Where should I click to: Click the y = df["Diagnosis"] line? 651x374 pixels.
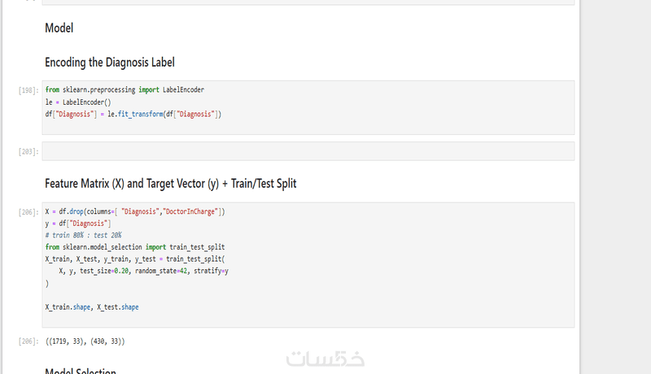click(x=78, y=224)
